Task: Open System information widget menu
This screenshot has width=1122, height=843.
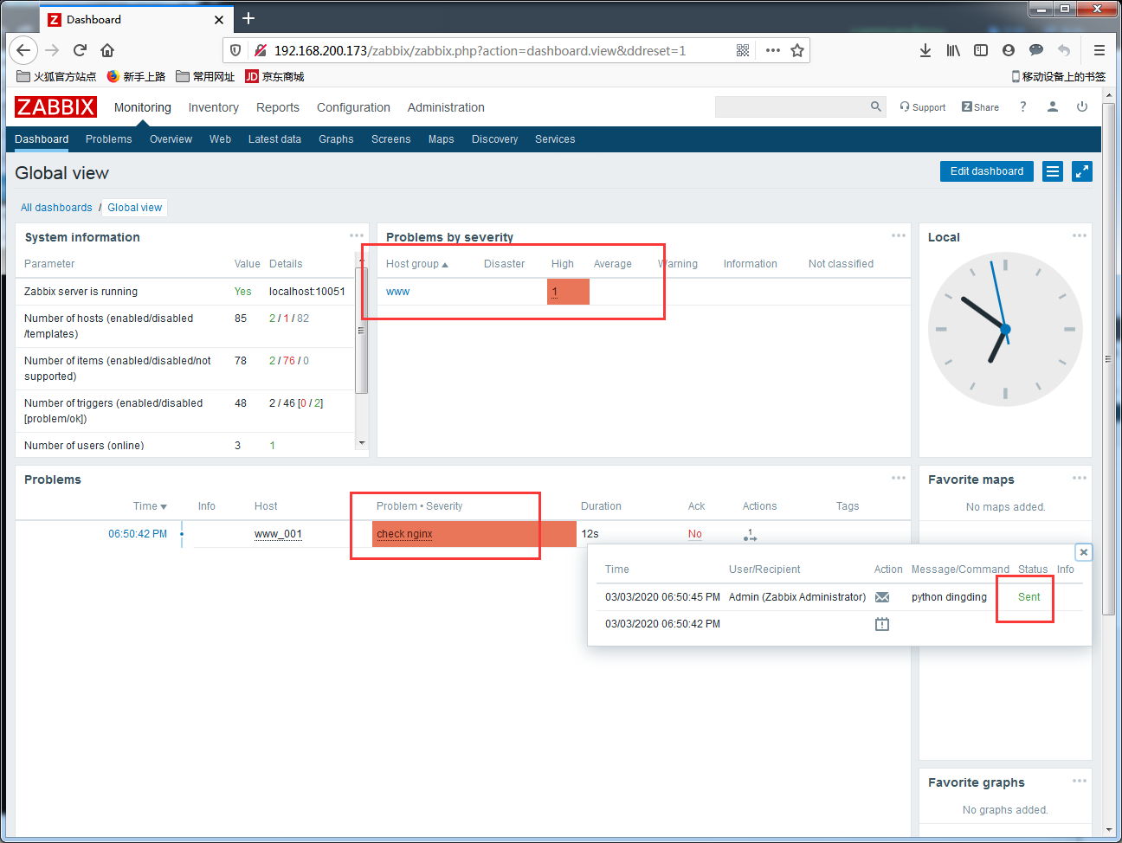Action: point(357,235)
